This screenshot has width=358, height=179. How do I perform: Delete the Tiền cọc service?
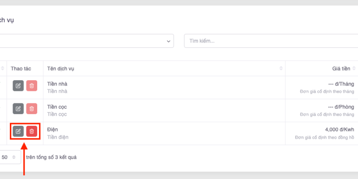click(x=31, y=108)
